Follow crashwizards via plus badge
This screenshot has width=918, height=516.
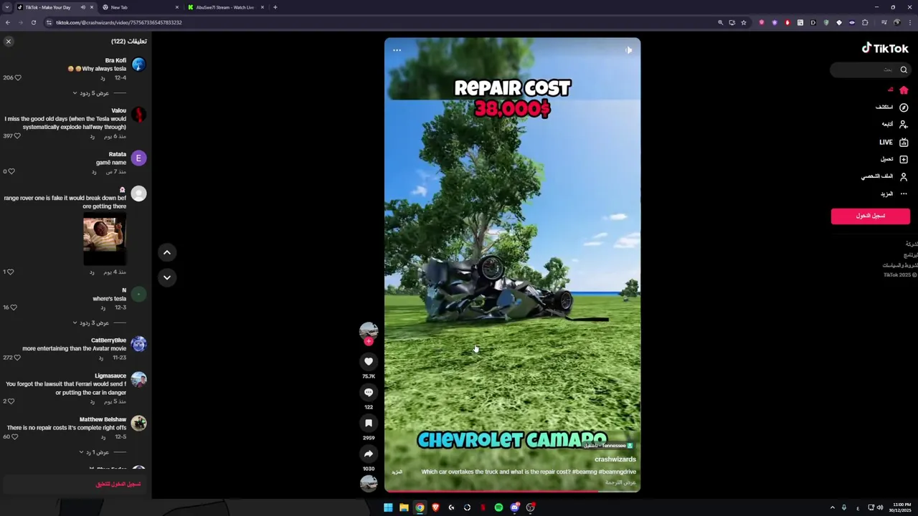369,341
